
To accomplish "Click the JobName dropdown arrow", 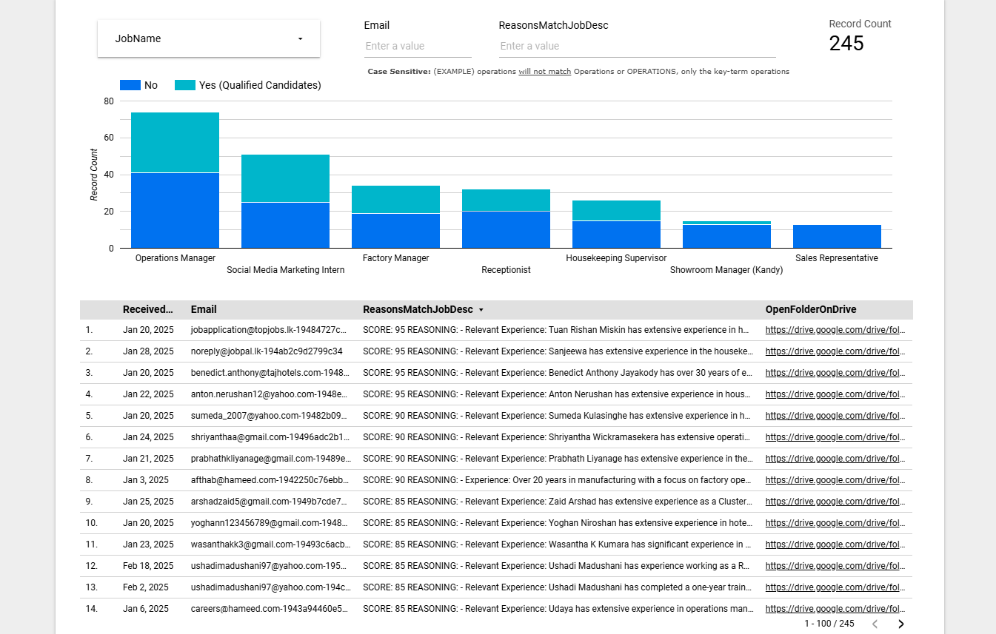I will click(x=300, y=38).
